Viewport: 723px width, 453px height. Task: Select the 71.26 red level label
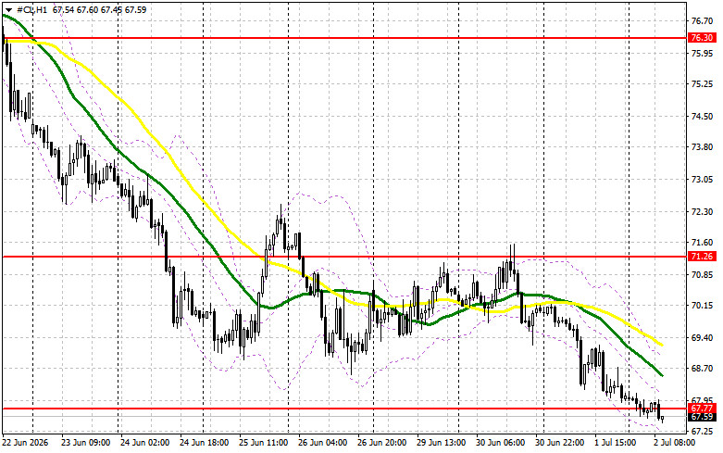click(x=702, y=257)
